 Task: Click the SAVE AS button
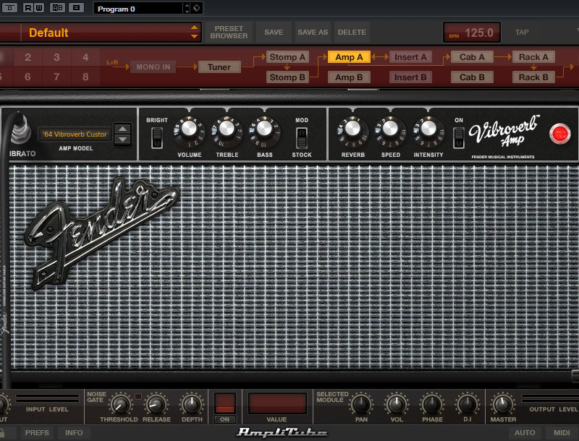point(313,33)
